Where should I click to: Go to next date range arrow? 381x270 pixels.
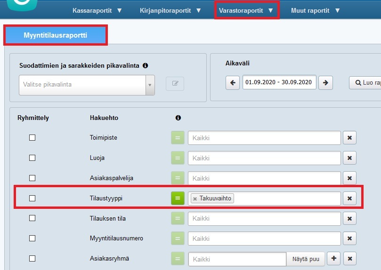(x=325, y=82)
